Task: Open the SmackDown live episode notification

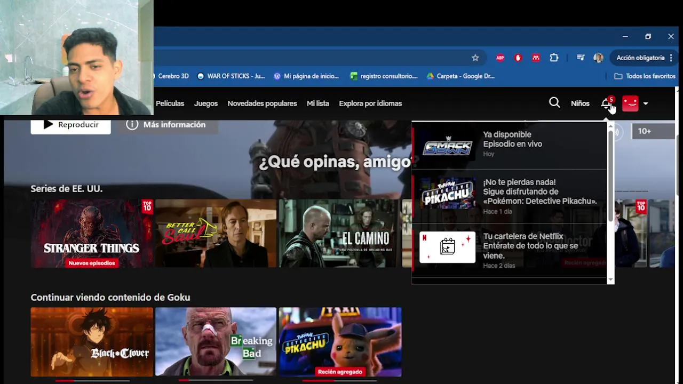Action: pos(510,145)
